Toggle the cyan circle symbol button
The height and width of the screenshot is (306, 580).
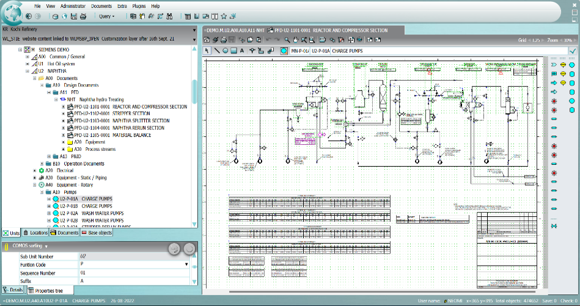point(284,51)
